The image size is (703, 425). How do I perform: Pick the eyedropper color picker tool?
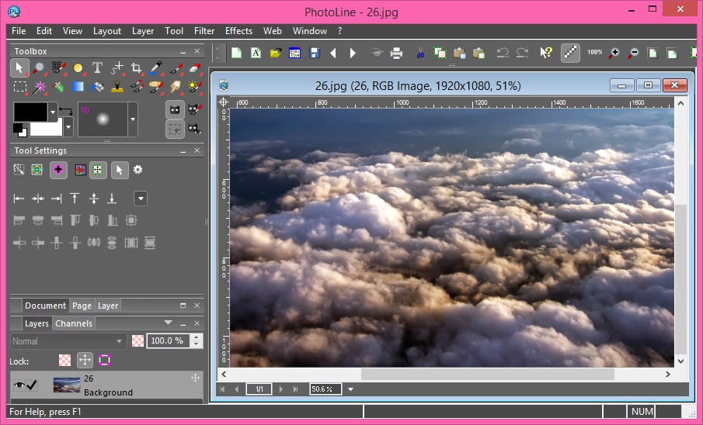[155, 68]
